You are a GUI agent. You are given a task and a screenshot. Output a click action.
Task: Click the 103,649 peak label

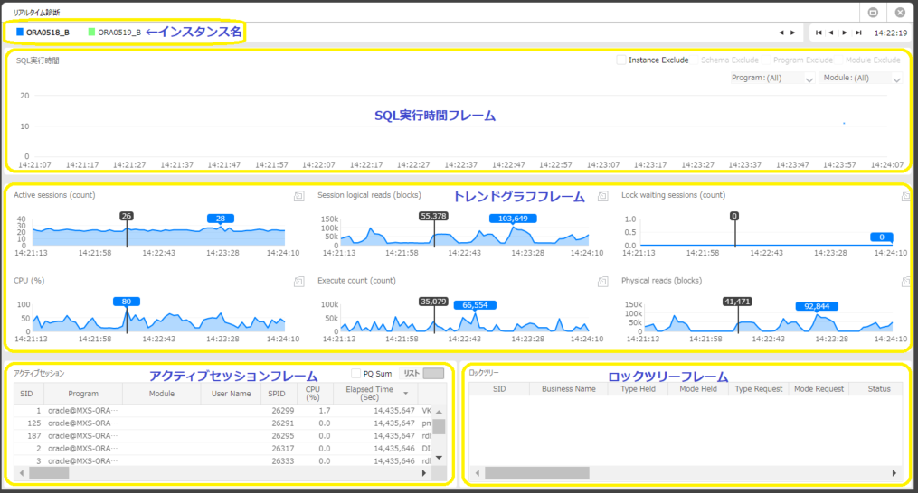point(513,219)
